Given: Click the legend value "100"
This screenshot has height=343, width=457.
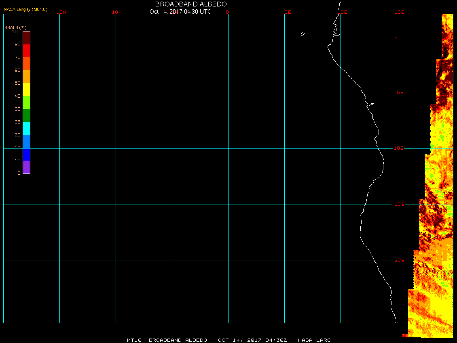Looking at the screenshot, I should point(16,31).
